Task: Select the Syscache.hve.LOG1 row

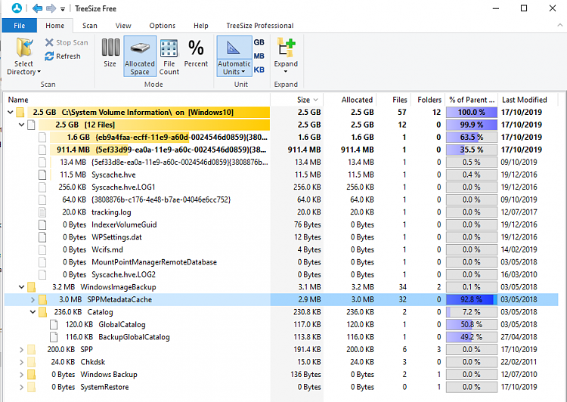Action: [281, 187]
